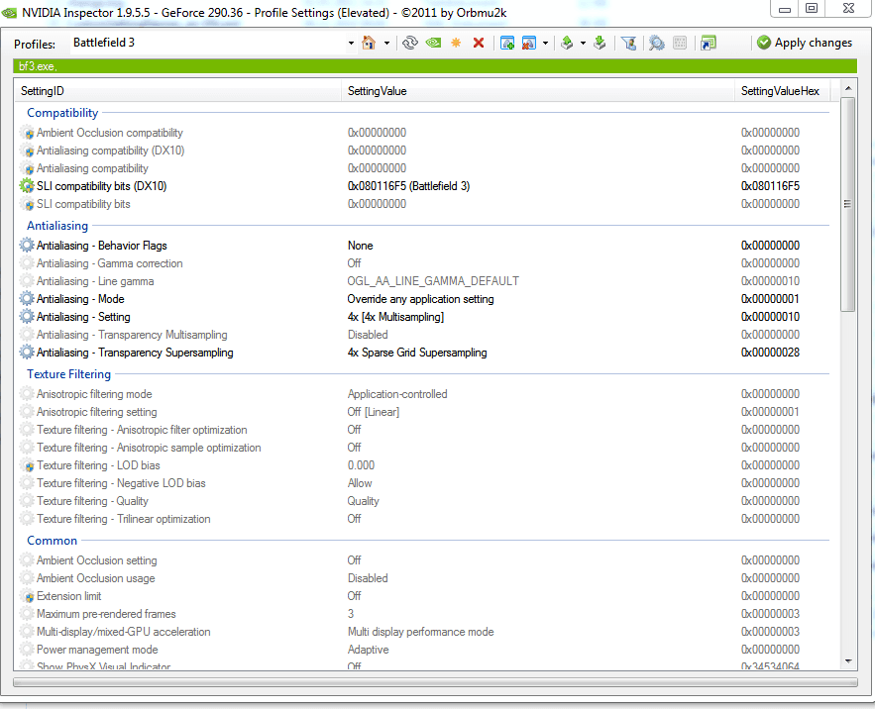Screen dimensions: 875x709
Task: Select 'Texture filtering - Quality' setting
Action: coord(92,501)
